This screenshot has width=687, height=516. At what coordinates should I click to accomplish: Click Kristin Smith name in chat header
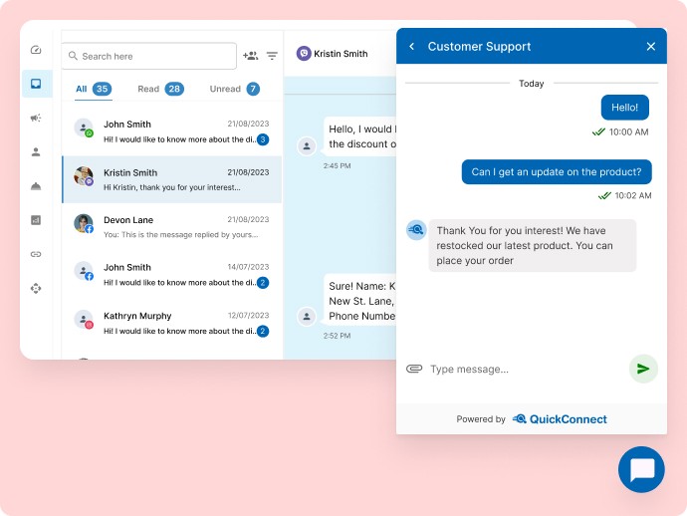coord(341,54)
